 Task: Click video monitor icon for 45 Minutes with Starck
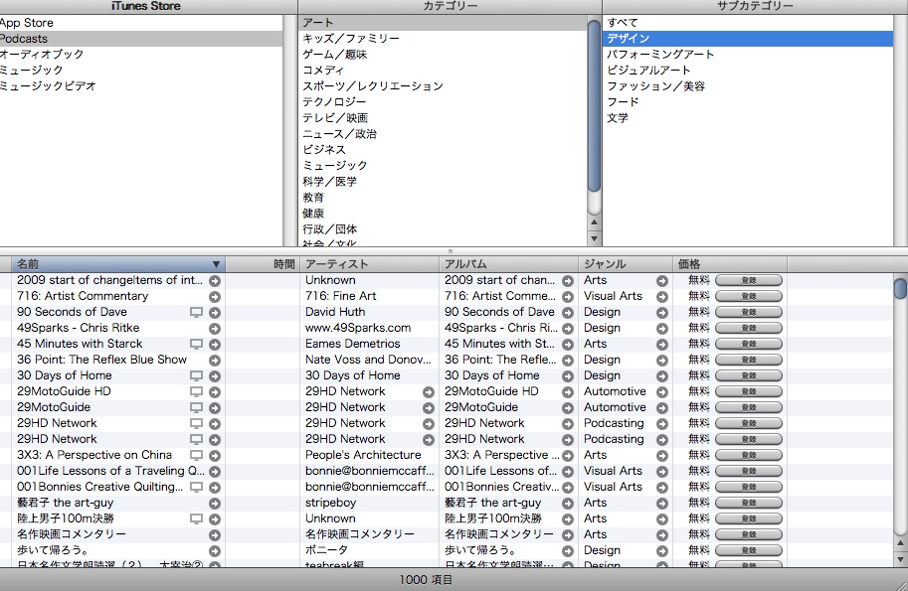point(196,344)
